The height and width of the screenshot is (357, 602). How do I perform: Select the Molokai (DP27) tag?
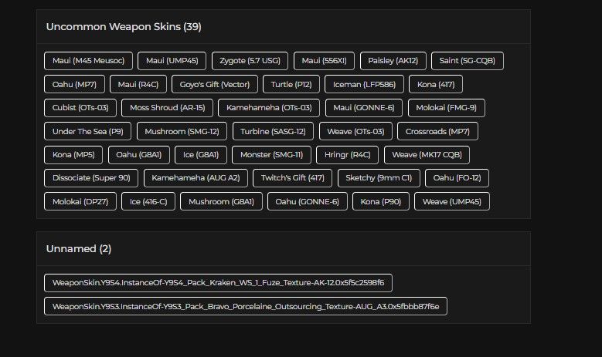click(80, 201)
